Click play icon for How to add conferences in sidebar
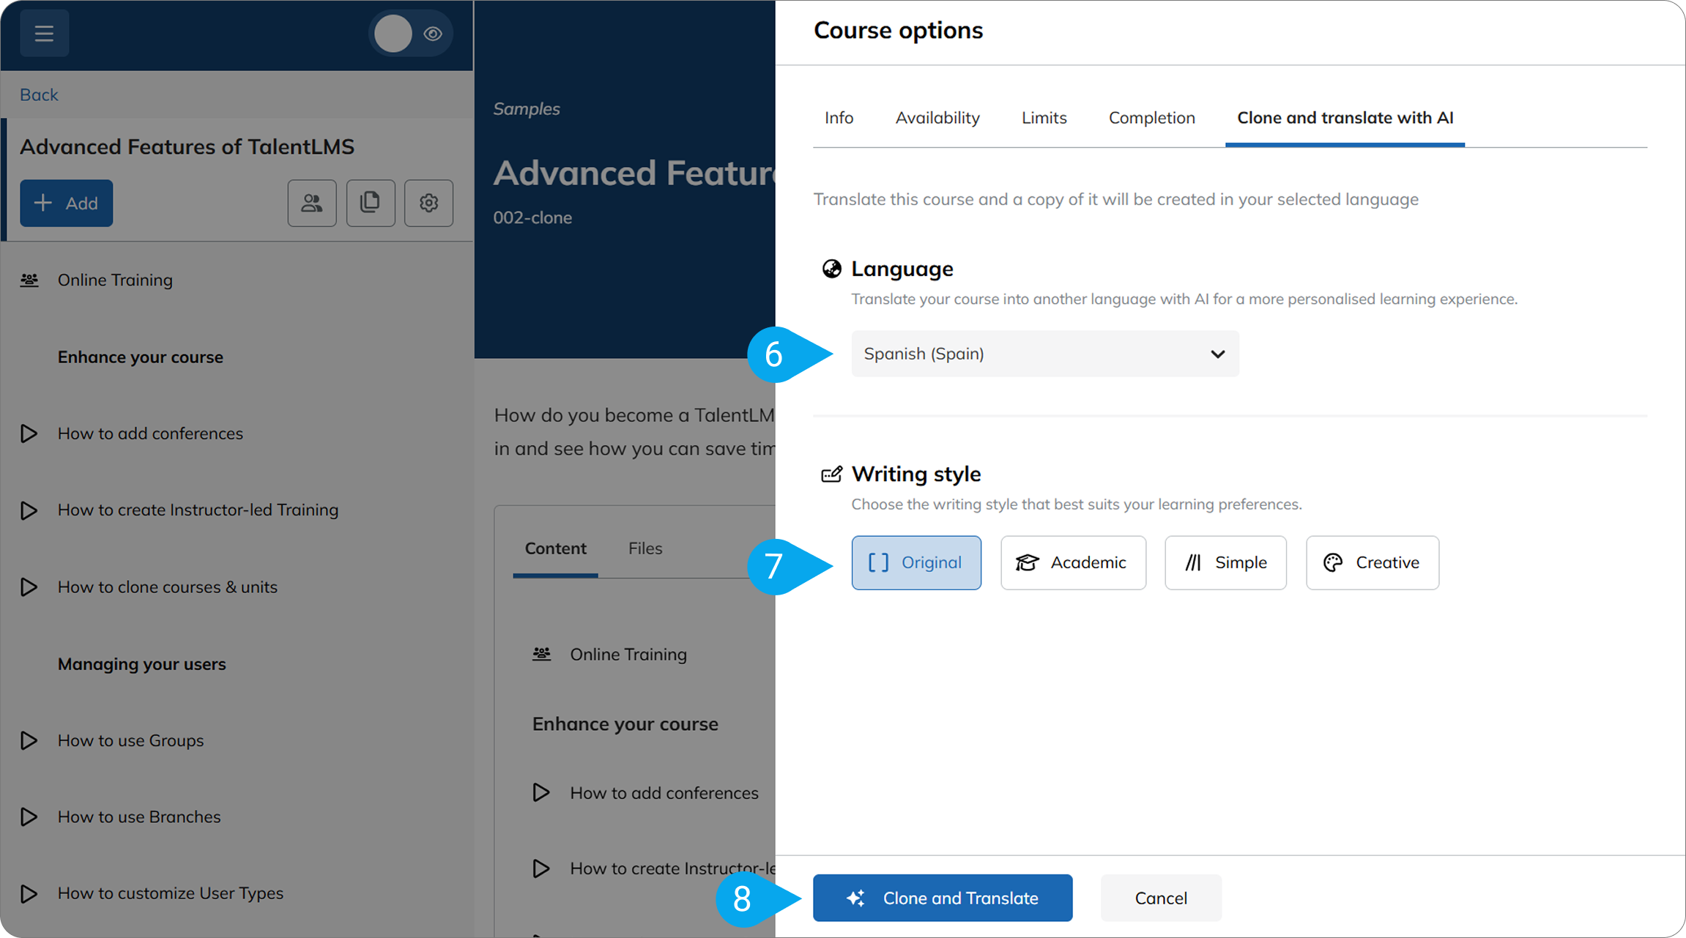 [29, 433]
